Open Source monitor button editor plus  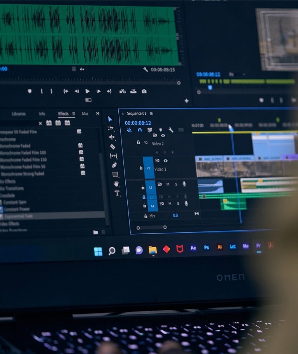[x=187, y=101]
